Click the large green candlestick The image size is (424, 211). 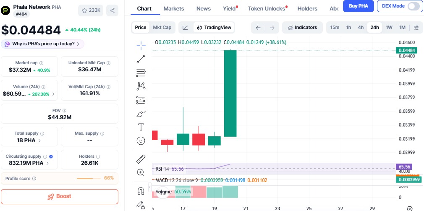(x=230, y=93)
